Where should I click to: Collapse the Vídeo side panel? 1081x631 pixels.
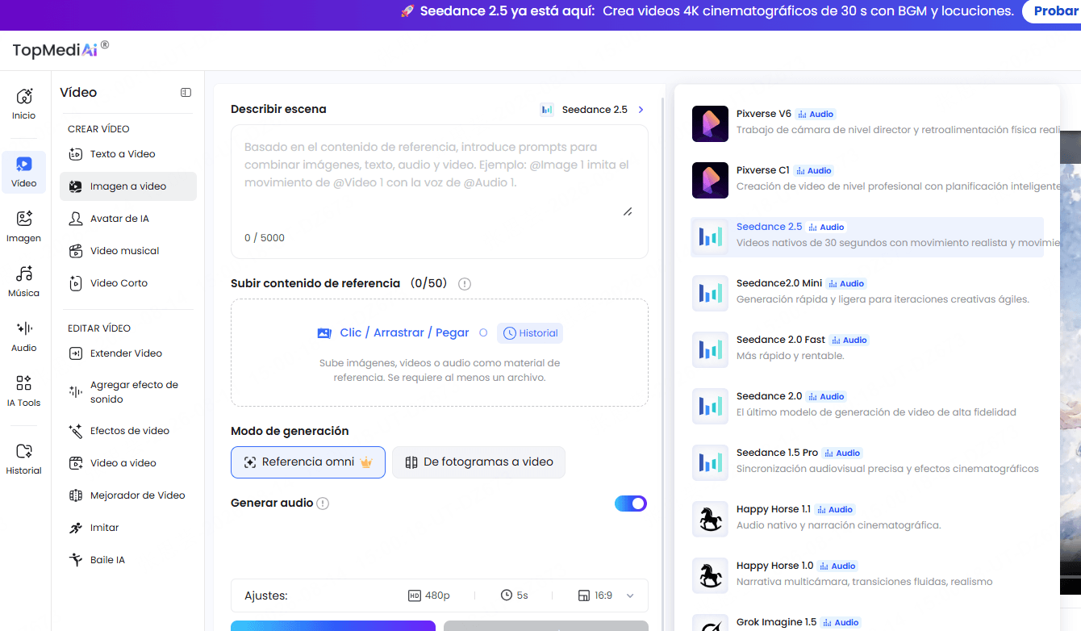pyautogui.click(x=186, y=93)
